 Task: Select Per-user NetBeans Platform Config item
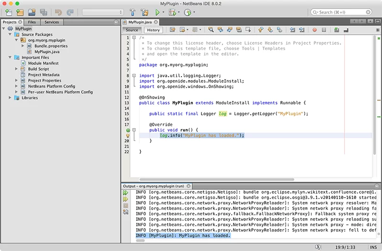pyautogui.click(x=60, y=92)
